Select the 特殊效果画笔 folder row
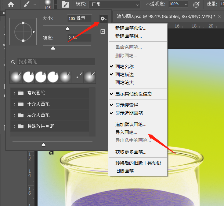Screen dimensions: 224x206 [x=50, y=126]
